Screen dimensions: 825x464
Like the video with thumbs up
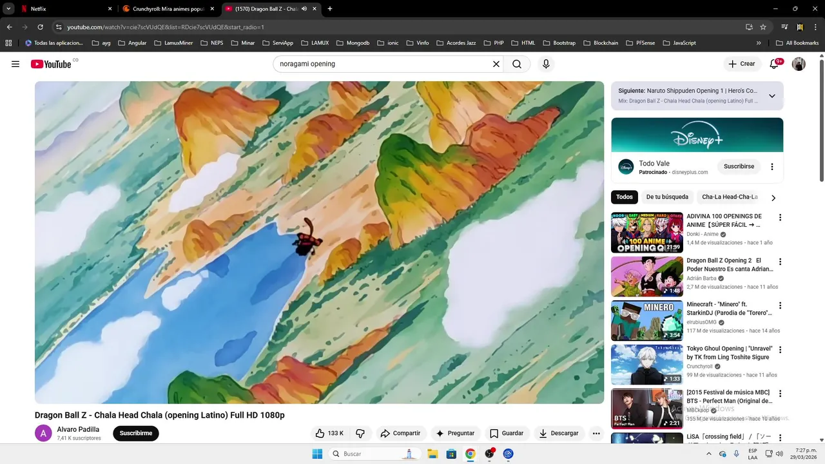tap(329, 433)
